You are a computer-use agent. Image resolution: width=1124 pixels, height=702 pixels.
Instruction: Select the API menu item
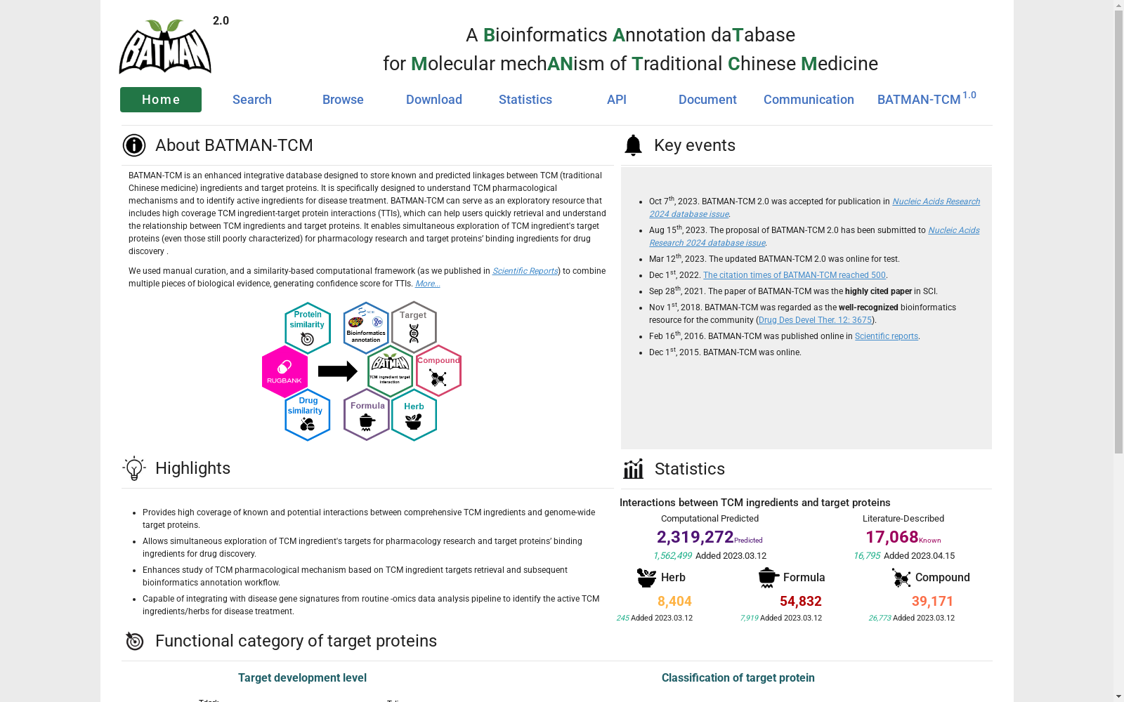pyautogui.click(x=617, y=100)
